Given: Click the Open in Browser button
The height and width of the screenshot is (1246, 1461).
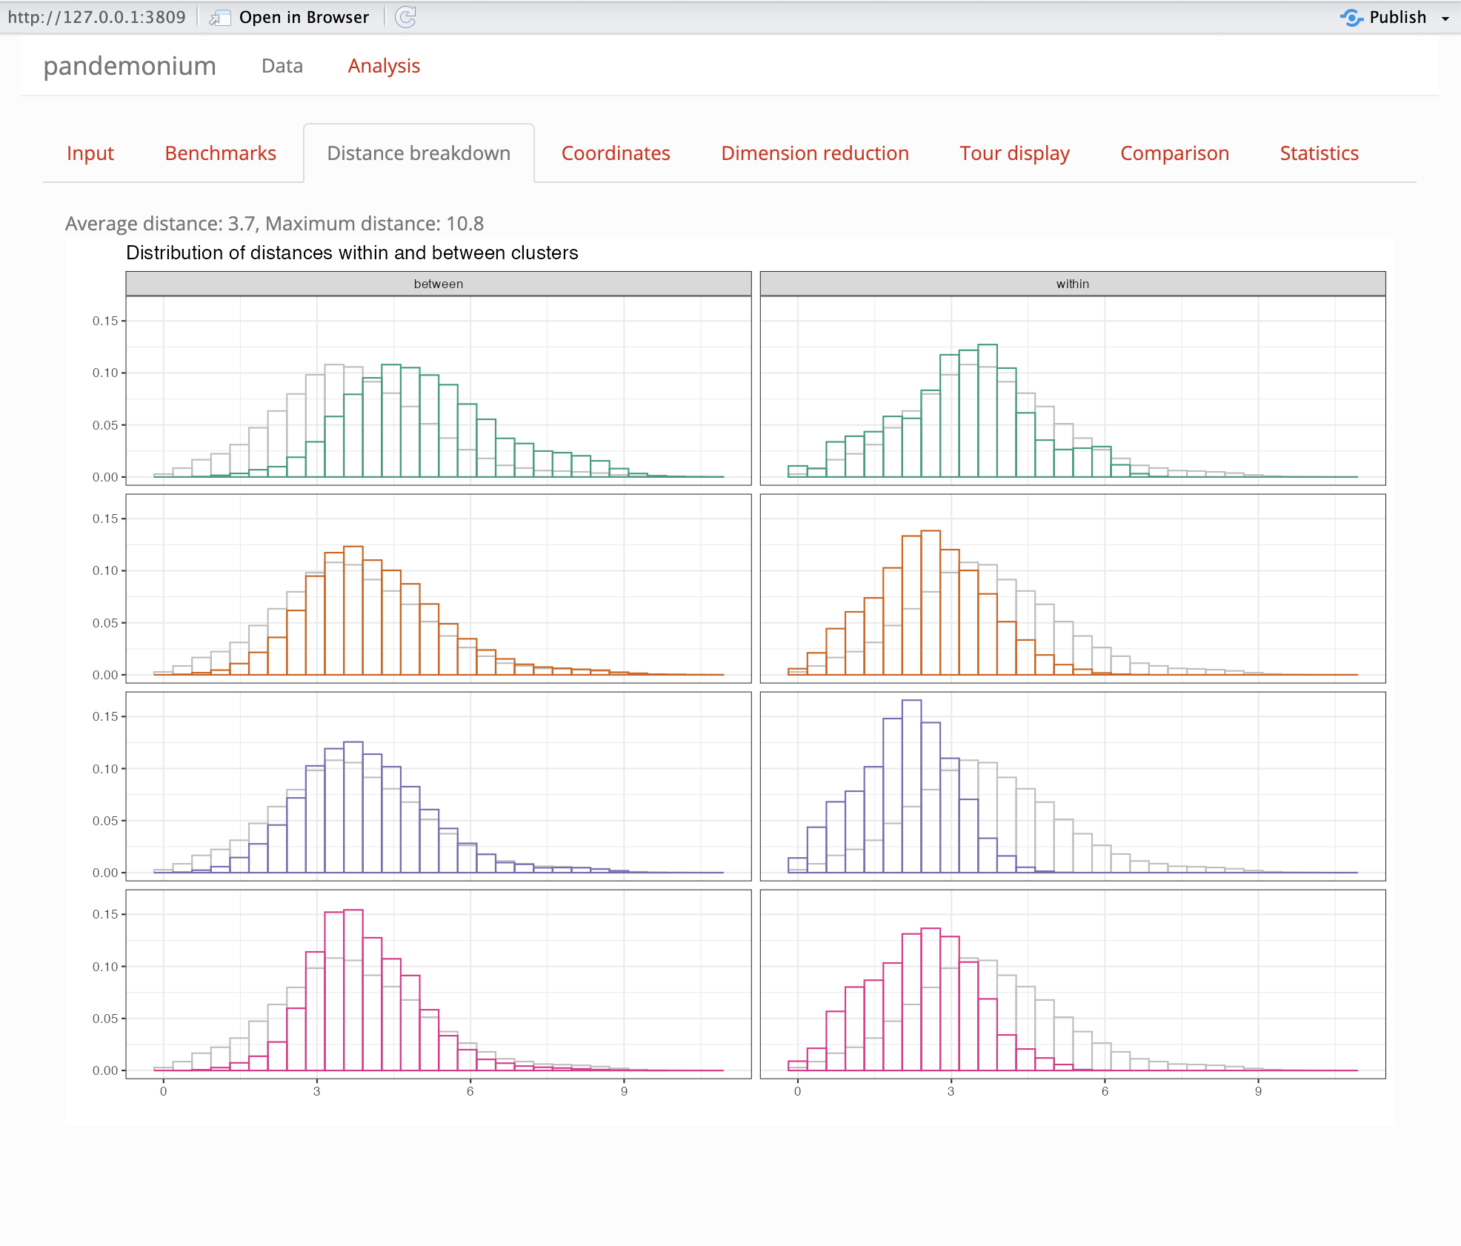Looking at the screenshot, I should coord(290,17).
